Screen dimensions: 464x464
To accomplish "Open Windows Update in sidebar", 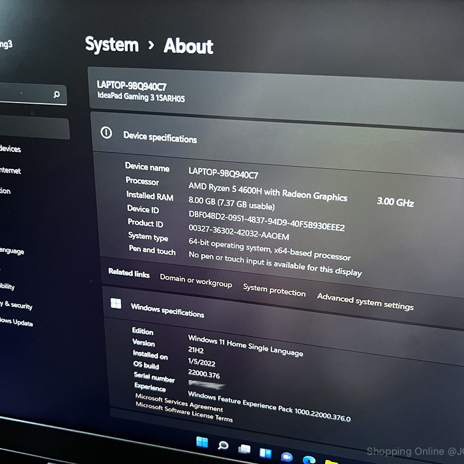I will [x=16, y=322].
